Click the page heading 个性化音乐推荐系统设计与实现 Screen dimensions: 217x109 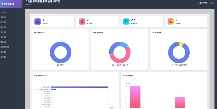[42, 2]
